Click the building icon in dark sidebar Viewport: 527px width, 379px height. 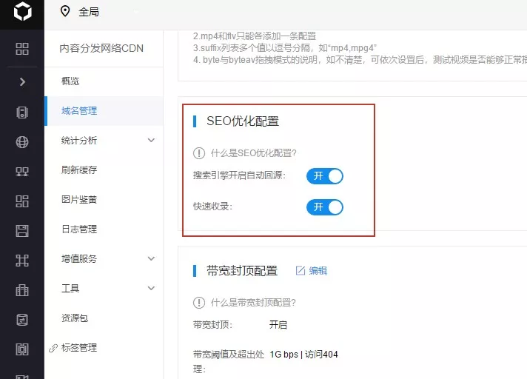(x=22, y=289)
